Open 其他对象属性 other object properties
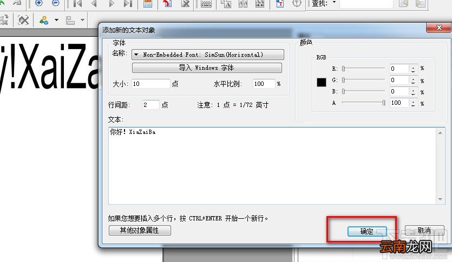Screen dimensions: 452x262 [x=140, y=230]
